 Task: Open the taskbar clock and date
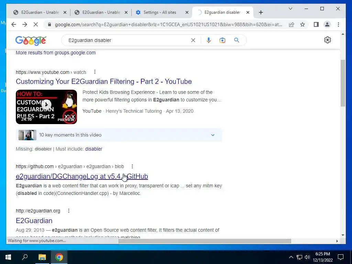coord(322,257)
